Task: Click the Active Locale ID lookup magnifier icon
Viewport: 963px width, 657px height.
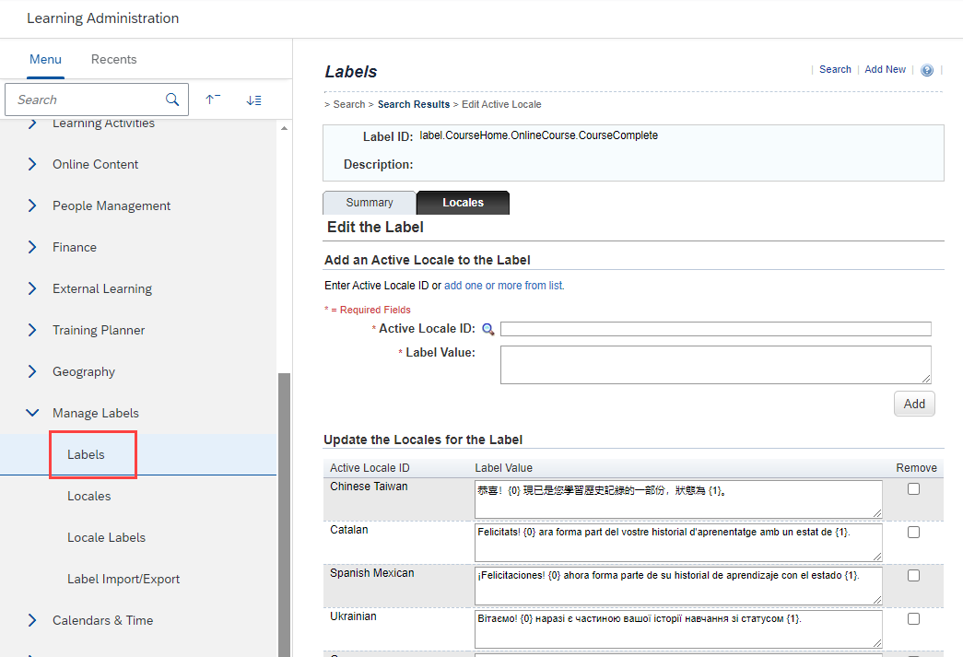Action: (x=487, y=329)
